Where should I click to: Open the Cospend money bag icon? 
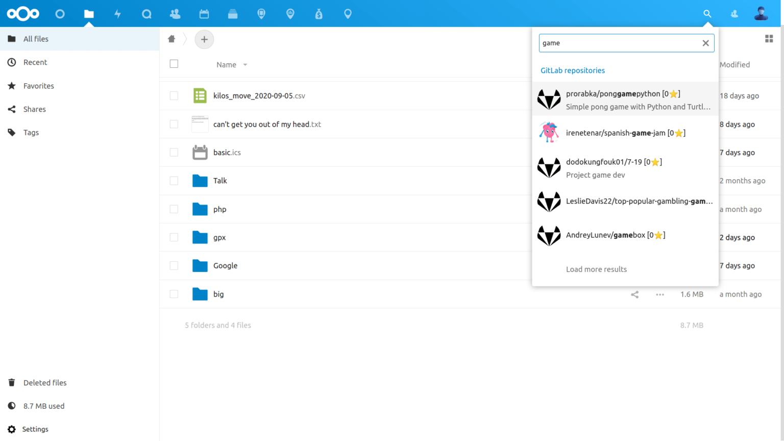click(x=318, y=14)
